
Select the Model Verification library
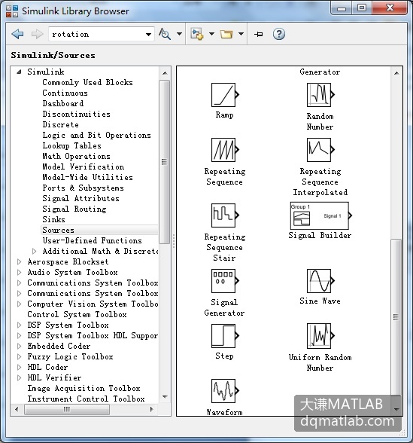pyautogui.click(x=84, y=167)
